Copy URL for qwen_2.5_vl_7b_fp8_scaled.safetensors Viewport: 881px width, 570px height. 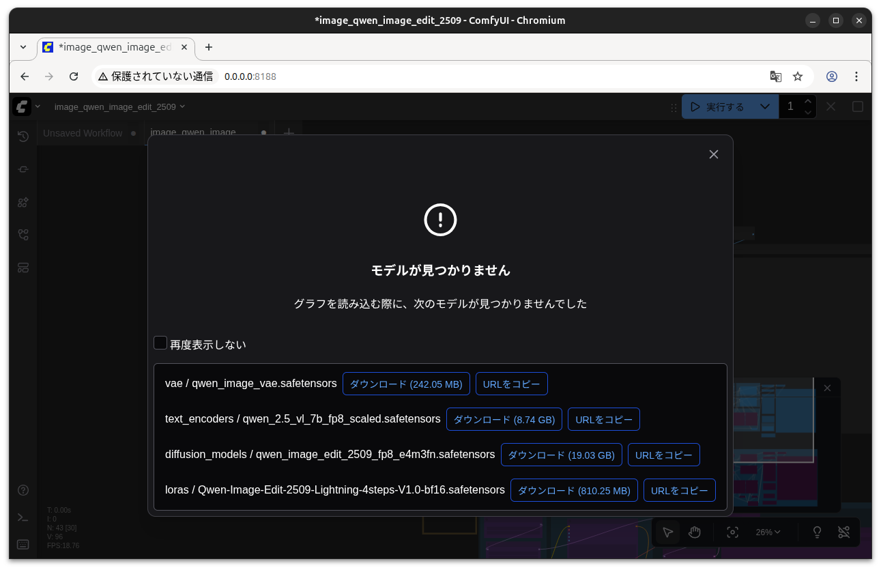click(604, 419)
